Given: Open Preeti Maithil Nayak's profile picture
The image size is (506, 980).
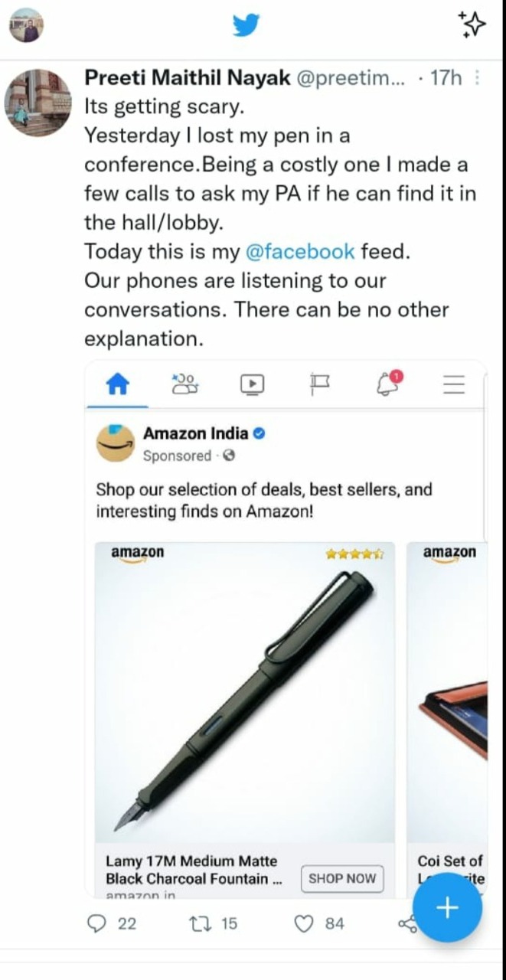Looking at the screenshot, I should tap(38, 103).
